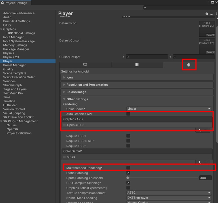The height and width of the screenshot is (203, 218).
Task: Select the desktop standalone platform tab
Action: (85, 65)
